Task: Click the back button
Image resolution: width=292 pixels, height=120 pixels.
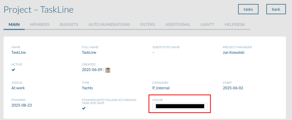Action: 276,9
